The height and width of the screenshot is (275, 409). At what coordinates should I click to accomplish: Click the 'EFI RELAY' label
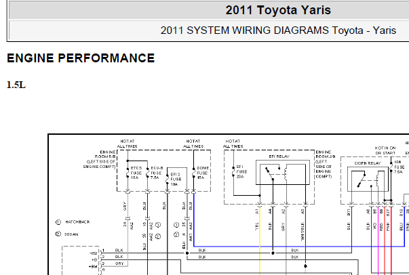[x=279, y=156]
